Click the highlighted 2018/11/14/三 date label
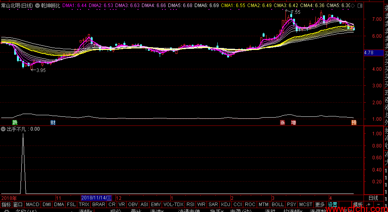Image resolution: width=388 pixels, height=212 pixels. click(97, 198)
